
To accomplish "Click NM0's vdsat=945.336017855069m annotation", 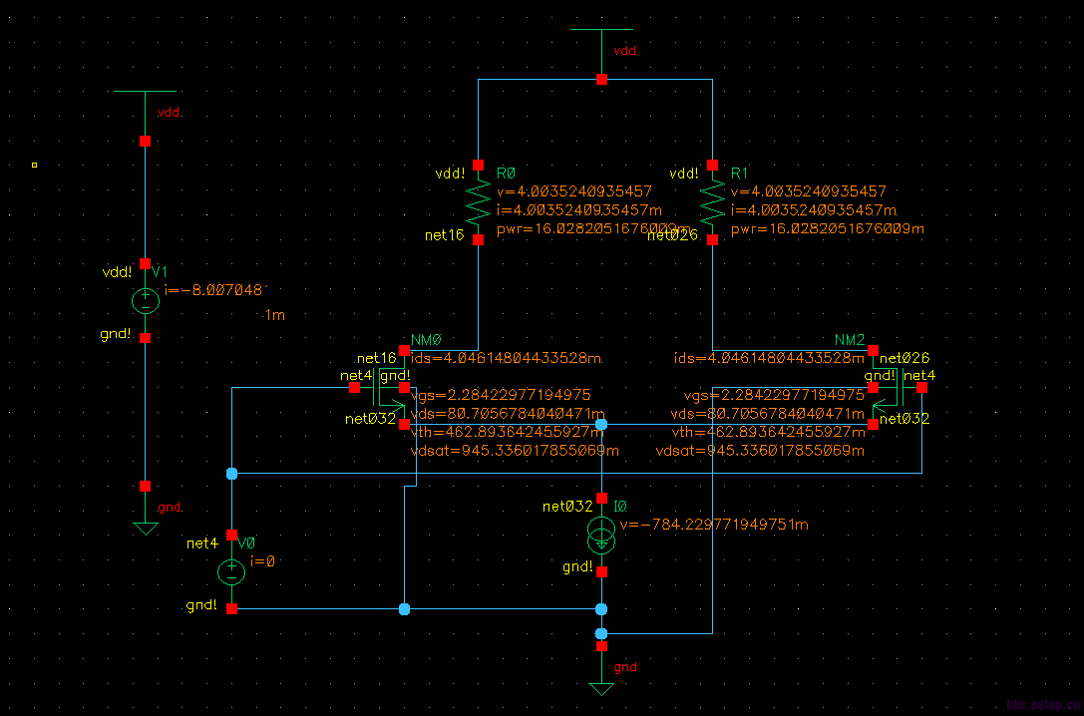I will click(515, 451).
